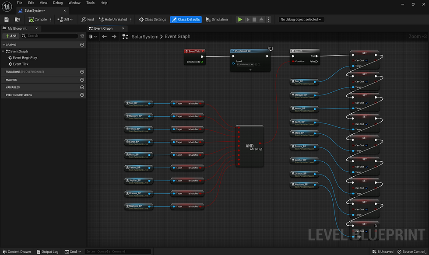Expand the Play Sound 2D node options
This screenshot has height=255, width=429.
pyautogui.click(x=250, y=70)
